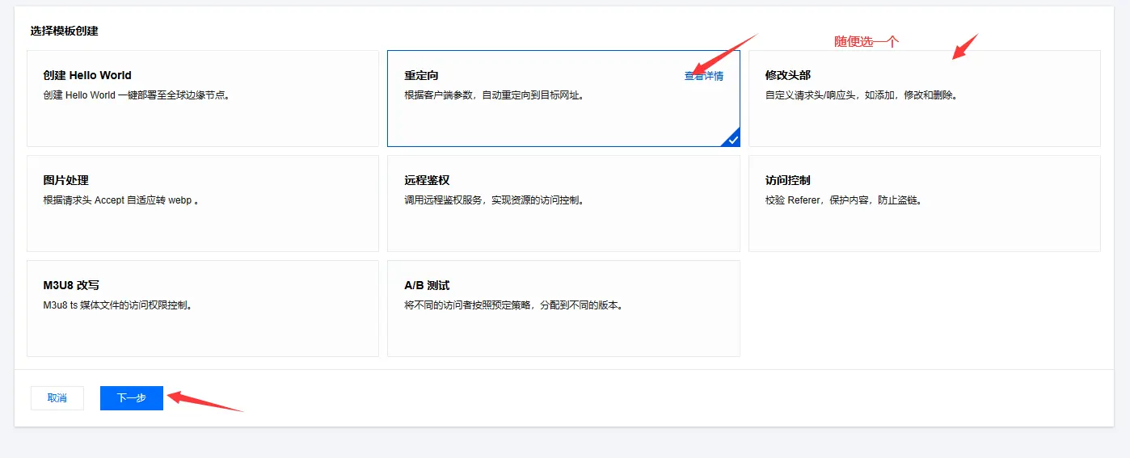Open the 查看详情 link on 重定向
Viewport: 1130px width, 458px height.
[704, 76]
